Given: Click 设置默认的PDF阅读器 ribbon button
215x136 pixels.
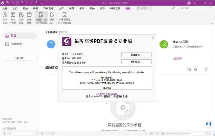Looking at the screenshot, I should [x=41, y=18].
